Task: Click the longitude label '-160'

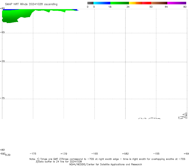Action: [x=125, y=153]
